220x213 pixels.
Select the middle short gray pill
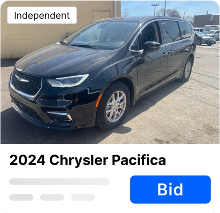point(52,197)
